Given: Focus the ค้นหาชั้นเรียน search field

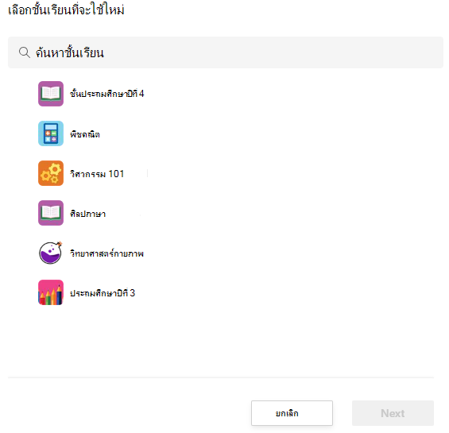Looking at the screenshot, I should [x=226, y=52].
